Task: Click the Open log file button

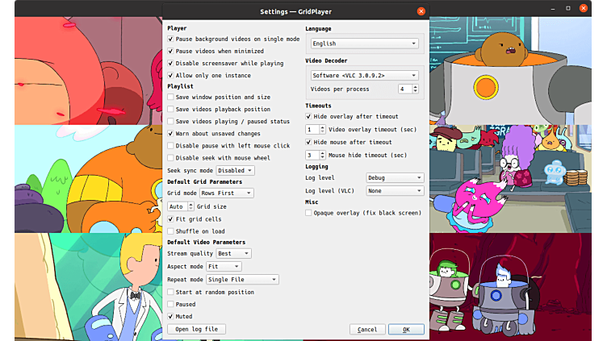Action: [x=197, y=329]
